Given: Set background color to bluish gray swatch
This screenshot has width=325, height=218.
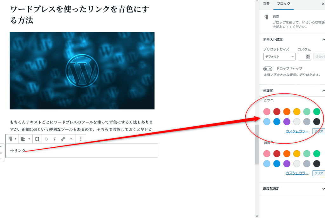Looking at the screenshot, I should pyautogui.click(x=307, y=164).
